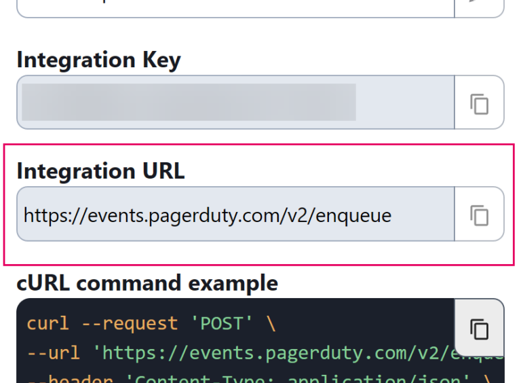
Task: Click the curl --request 'POST' line
Action: tap(151, 323)
